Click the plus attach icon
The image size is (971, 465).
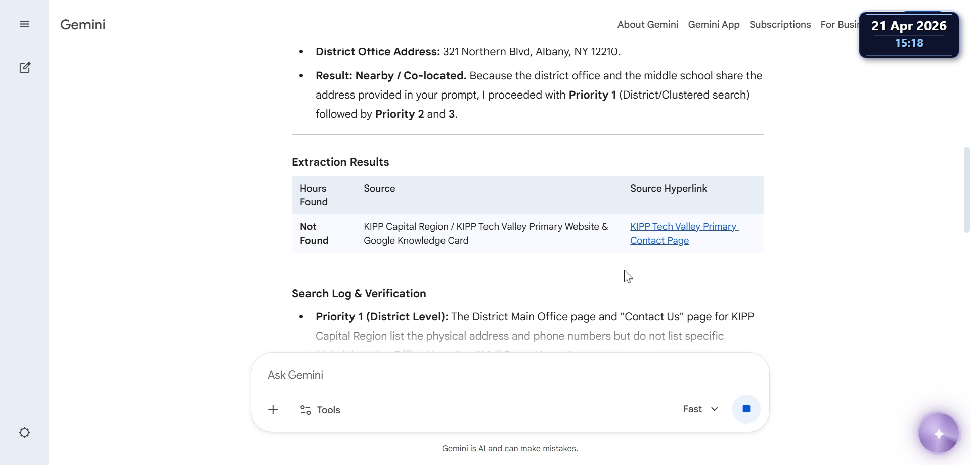273,410
